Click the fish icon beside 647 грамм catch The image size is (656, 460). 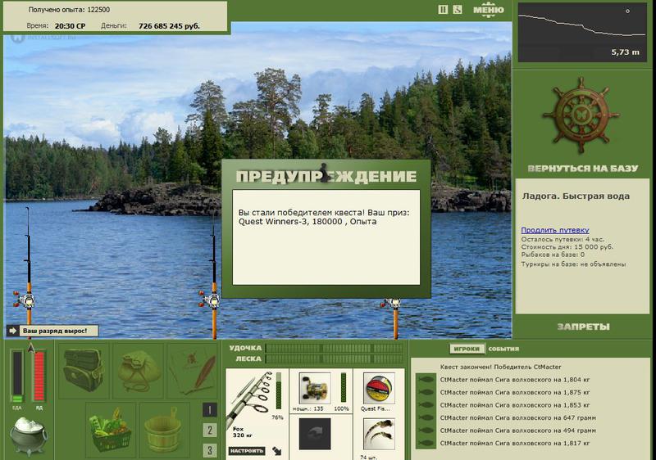pyautogui.click(x=426, y=417)
